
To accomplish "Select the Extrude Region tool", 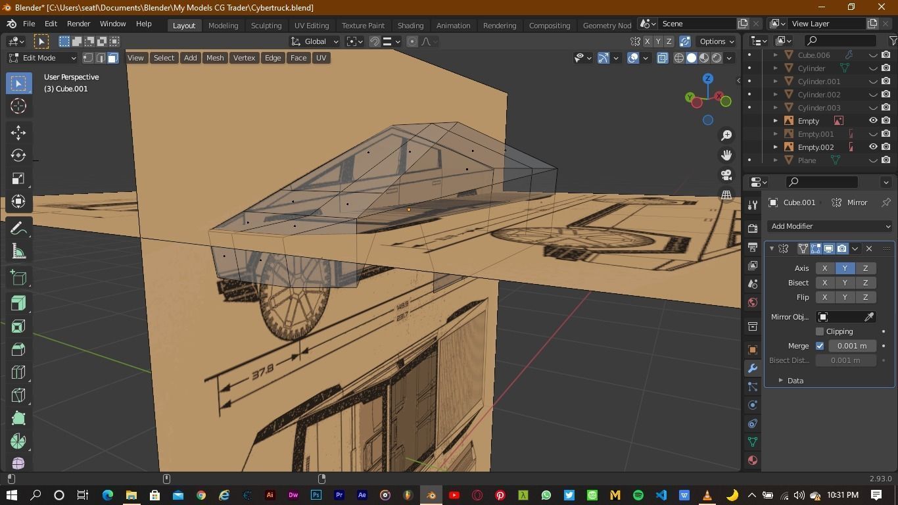I will click(x=18, y=303).
